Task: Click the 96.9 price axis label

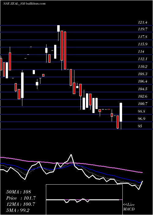Action: [x=142, y=119]
